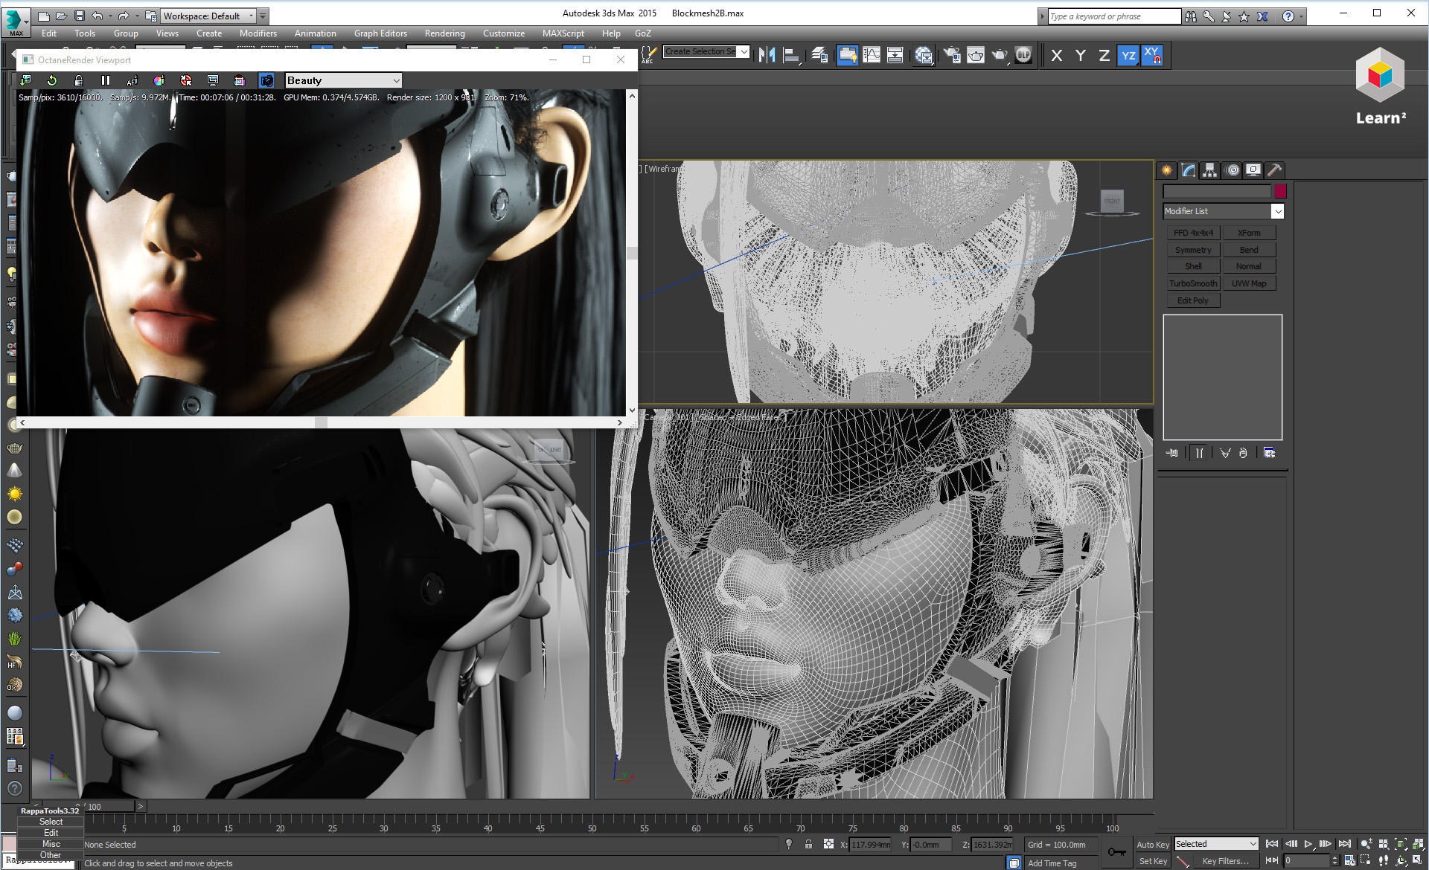Click AF autofocus icon in OctaneRender Viewport
The width and height of the screenshot is (1429, 870).
coord(132,80)
